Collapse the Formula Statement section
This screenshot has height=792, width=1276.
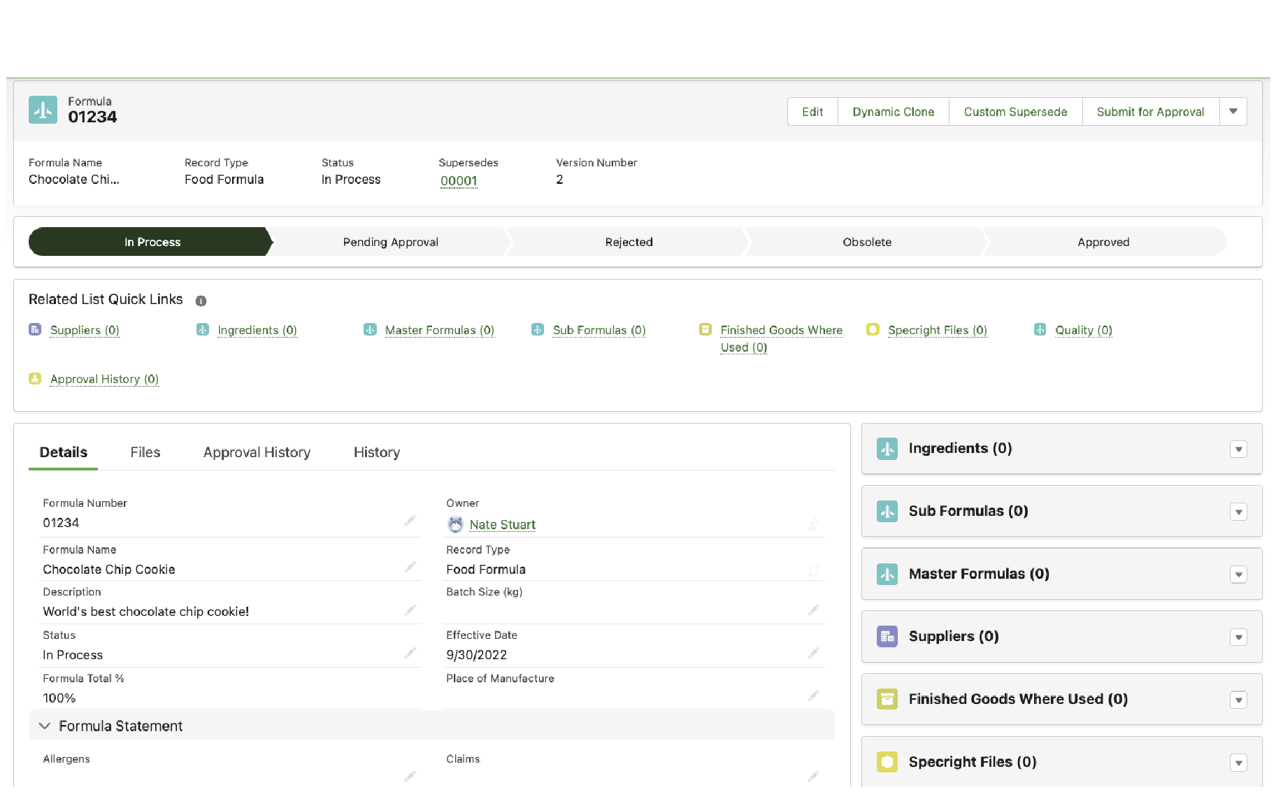(45, 726)
